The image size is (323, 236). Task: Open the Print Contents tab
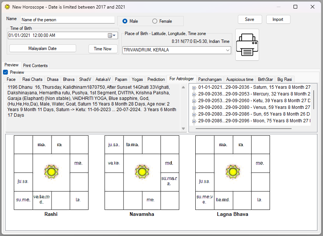(35, 65)
